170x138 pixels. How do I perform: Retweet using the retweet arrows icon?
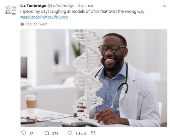47,133
